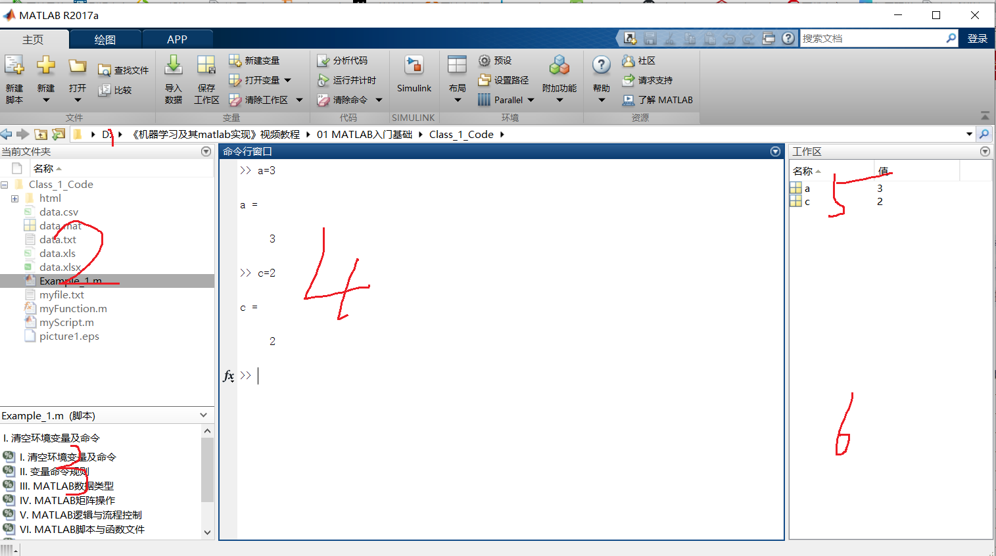Expand the html folder tree node

14,198
